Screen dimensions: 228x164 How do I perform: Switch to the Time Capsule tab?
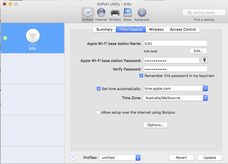131,29
